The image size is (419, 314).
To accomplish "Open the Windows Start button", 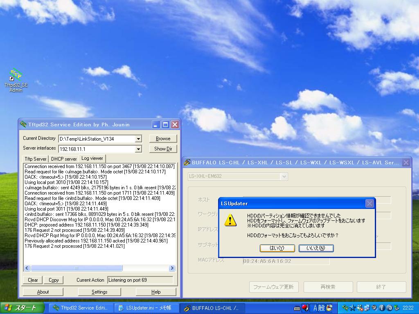I will click(22, 308).
